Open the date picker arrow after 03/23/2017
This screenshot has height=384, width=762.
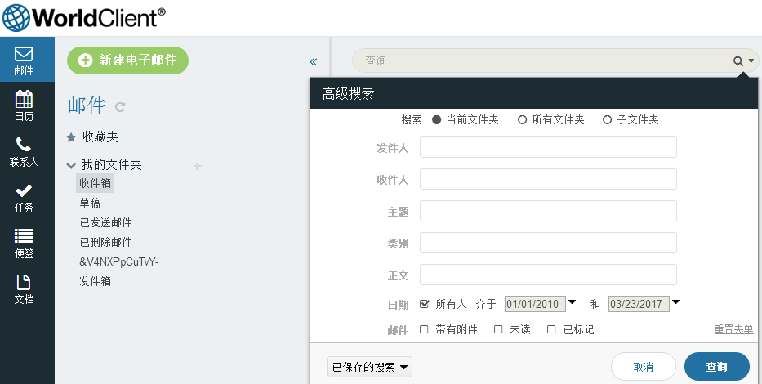(x=675, y=302)
